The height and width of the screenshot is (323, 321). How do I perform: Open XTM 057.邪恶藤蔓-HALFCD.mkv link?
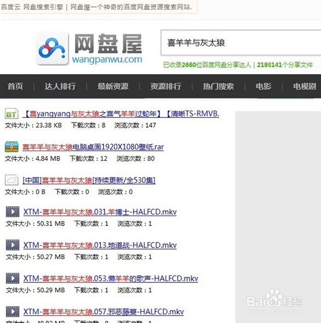[104, 311]
